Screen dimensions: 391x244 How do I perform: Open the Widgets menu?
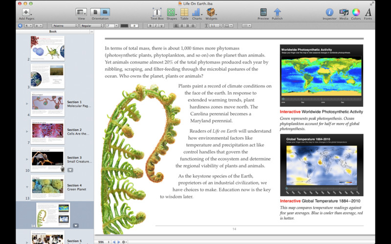pos(211,12)
